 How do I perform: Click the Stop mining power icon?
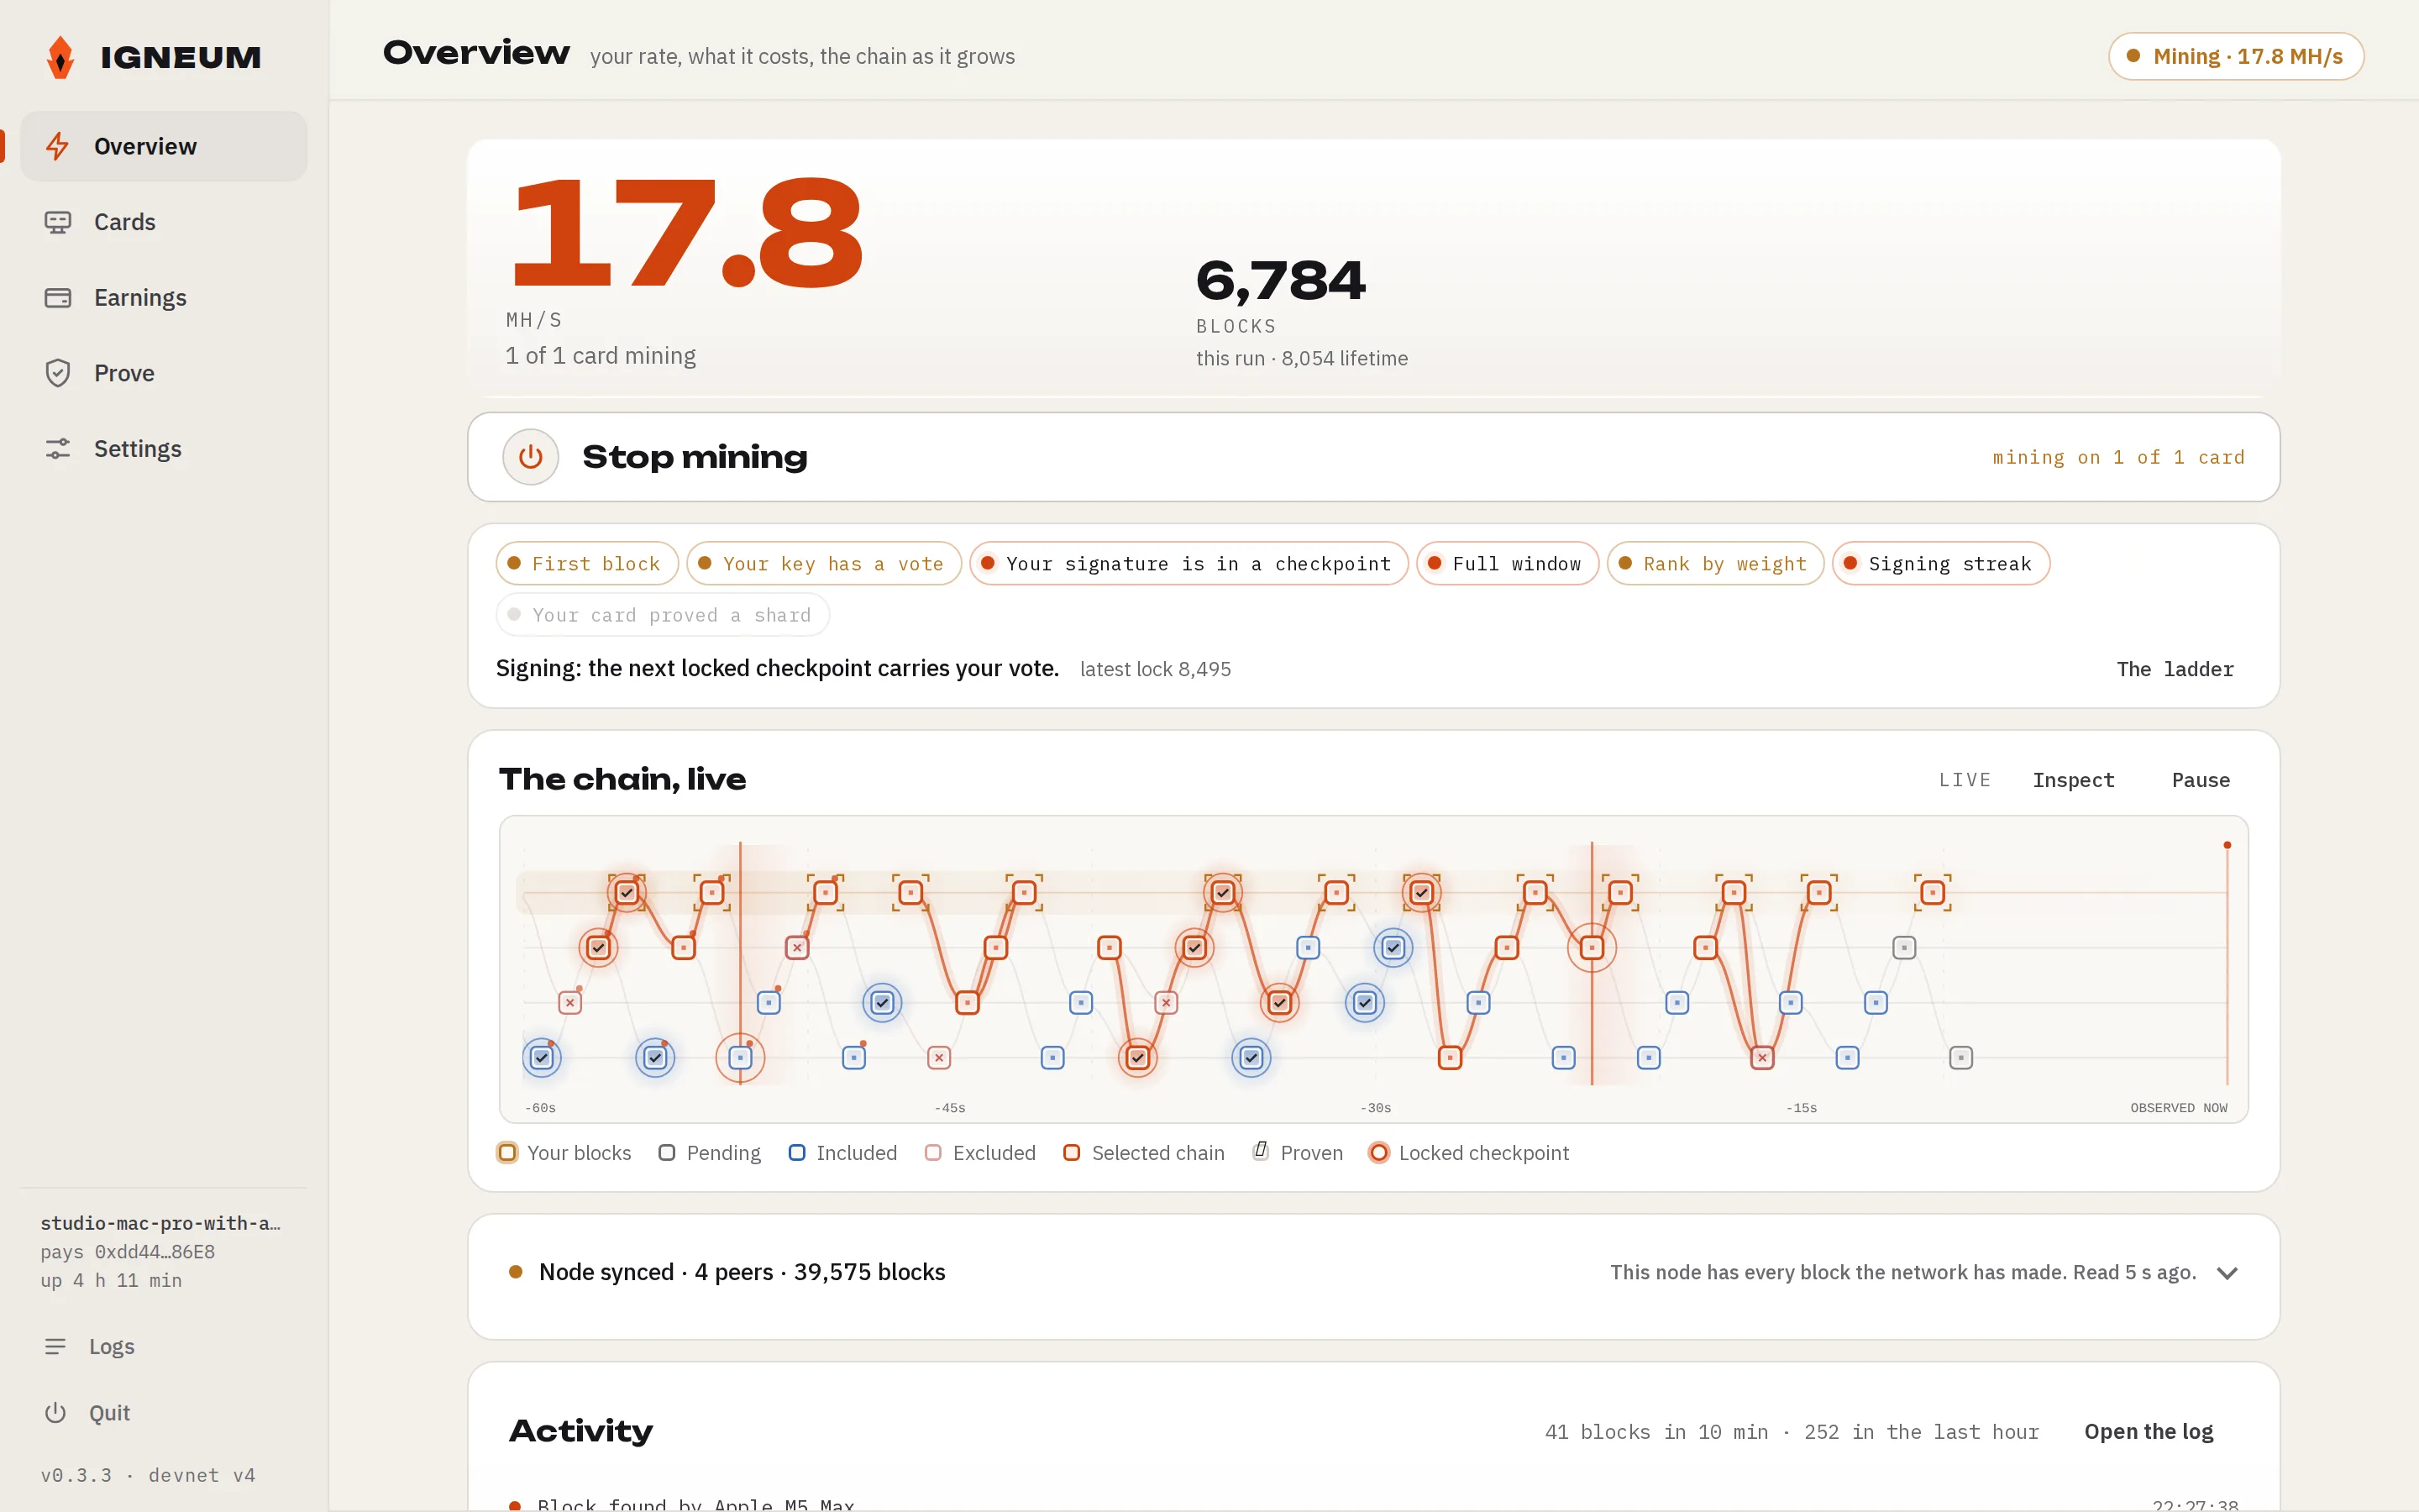pos(531,457)
